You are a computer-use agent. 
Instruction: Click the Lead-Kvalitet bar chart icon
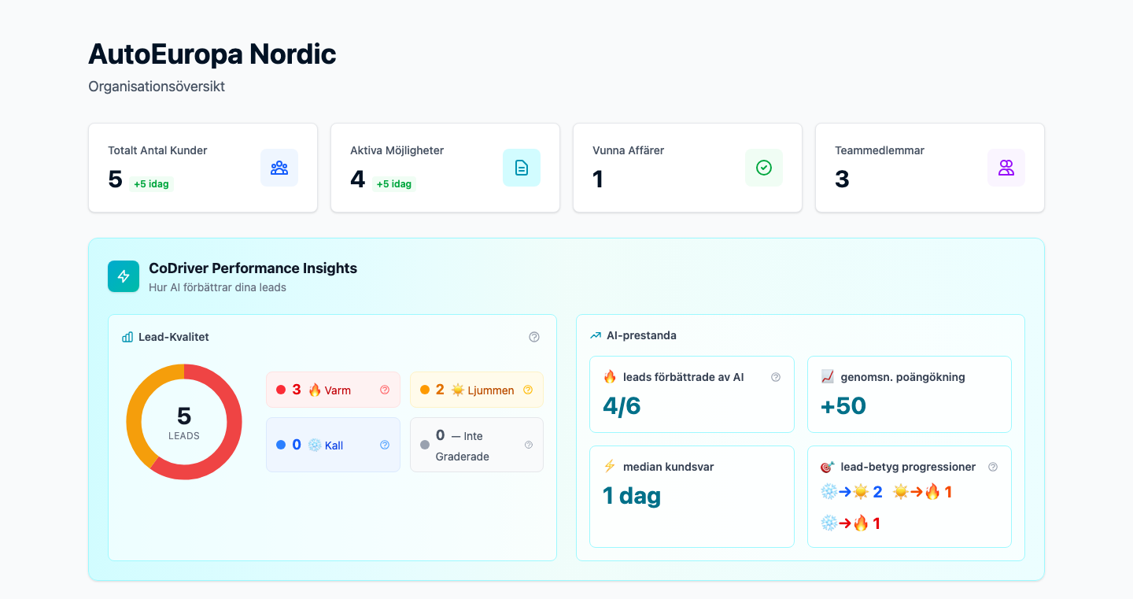pos(127,337)
